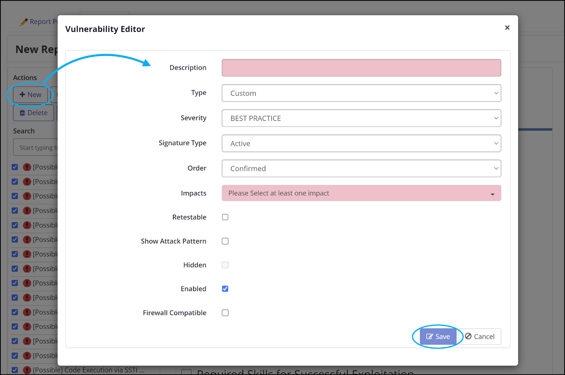The width and height of the screenshot is (565, 375).
Task: Open the Severity dropdown showing BEST PRACTICE
Action: pyautogui.click(x=361, y=118)
